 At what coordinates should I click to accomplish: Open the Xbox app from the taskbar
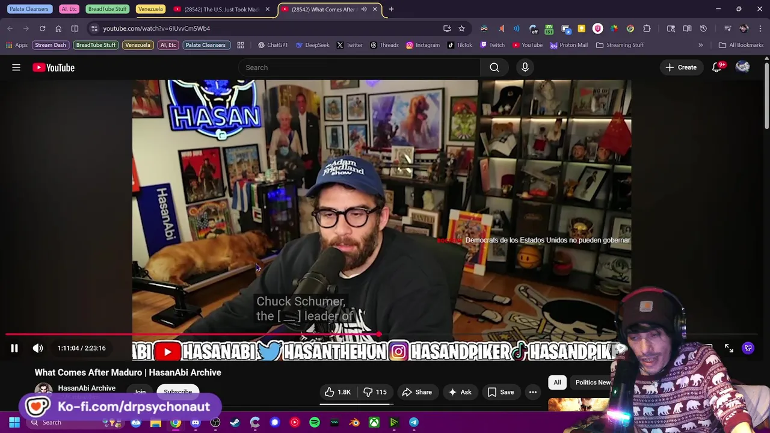coord(374,422)
